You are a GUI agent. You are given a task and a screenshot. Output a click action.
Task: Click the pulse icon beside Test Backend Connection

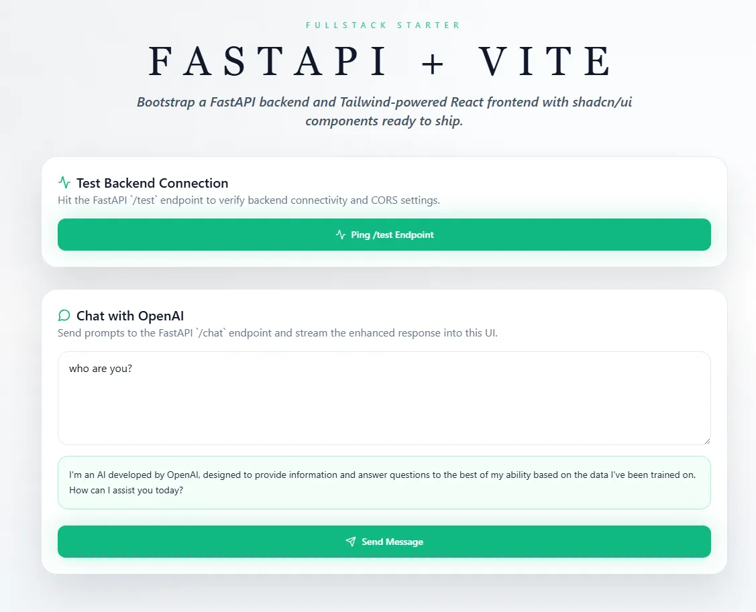click(x=64, y=182)
